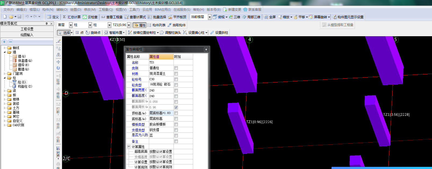Screen dimensions: 432x169
Task: Toggle the 属性 properties button
Action: tap(139, 25)
